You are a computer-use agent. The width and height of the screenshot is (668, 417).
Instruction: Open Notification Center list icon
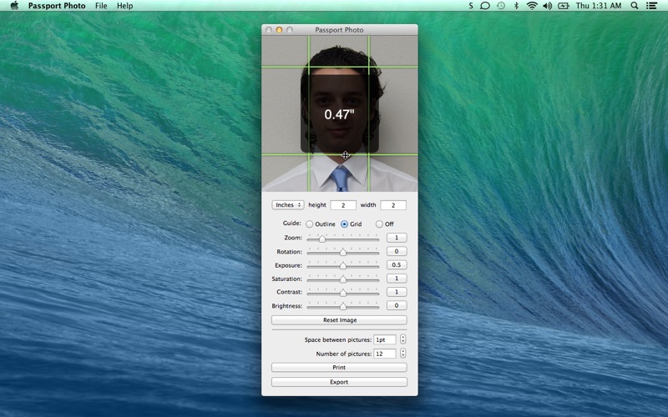(x=651, y=6)
